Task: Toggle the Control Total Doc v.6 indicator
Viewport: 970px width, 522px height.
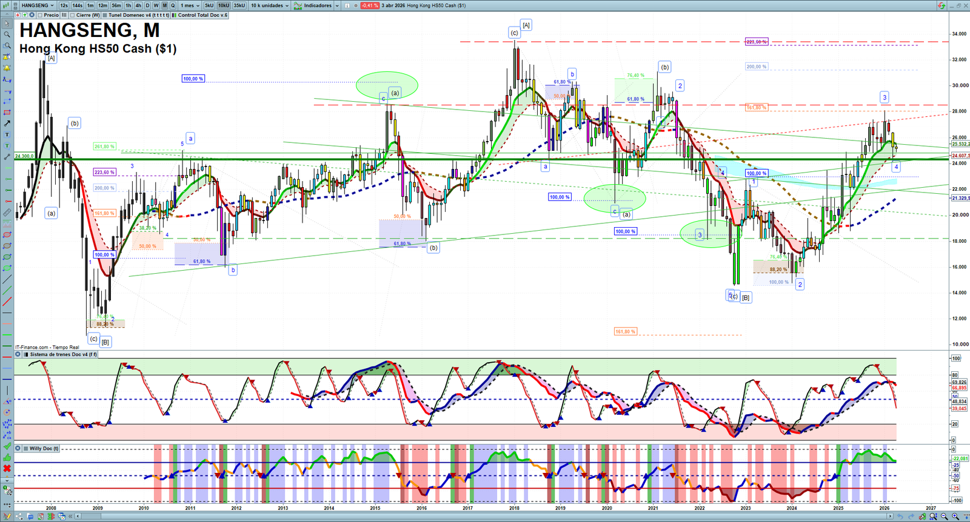Action: [175, 15]
